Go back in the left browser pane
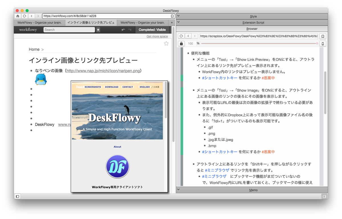 click(31, 16)
